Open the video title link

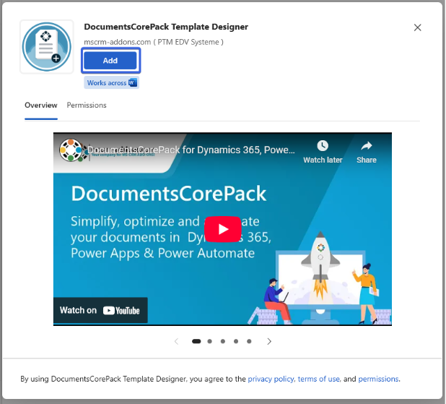pyautogui.click(x=191, y=150)
